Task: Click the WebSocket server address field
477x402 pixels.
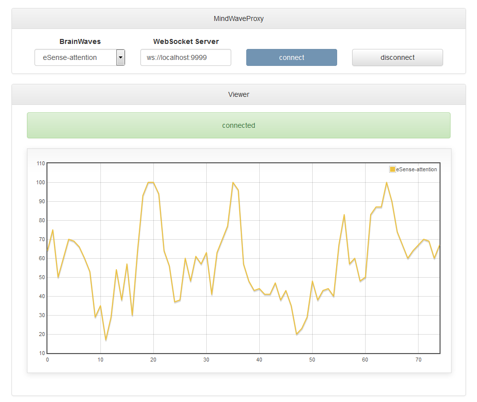Action: (186, 57)
